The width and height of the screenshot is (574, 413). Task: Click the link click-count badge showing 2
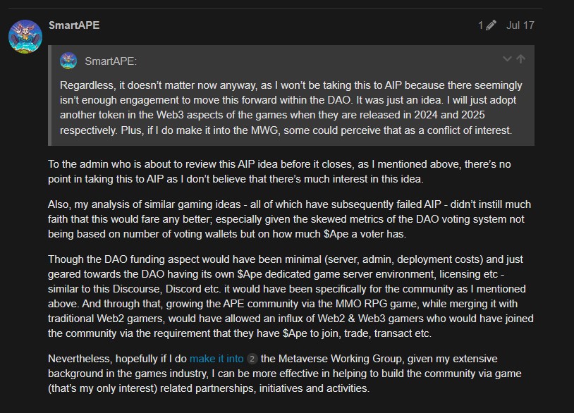252,359
